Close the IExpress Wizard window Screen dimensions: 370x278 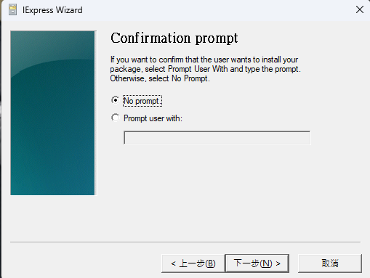360,9
